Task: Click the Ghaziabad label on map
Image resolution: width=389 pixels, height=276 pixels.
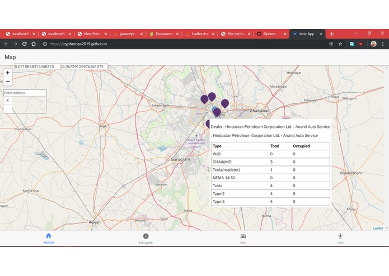Action: [x=260, y=111]
